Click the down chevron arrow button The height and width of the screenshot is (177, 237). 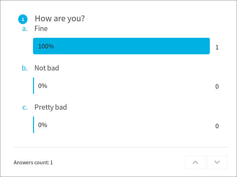tap(217, 162)
